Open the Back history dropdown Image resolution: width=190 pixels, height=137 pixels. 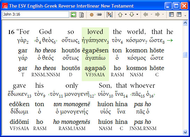coord(151,15)
